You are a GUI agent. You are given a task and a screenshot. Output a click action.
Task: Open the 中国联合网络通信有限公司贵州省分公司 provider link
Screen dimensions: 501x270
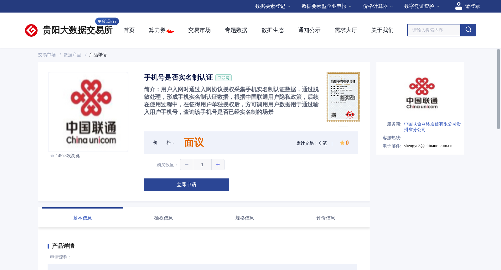tap(432, 127)
